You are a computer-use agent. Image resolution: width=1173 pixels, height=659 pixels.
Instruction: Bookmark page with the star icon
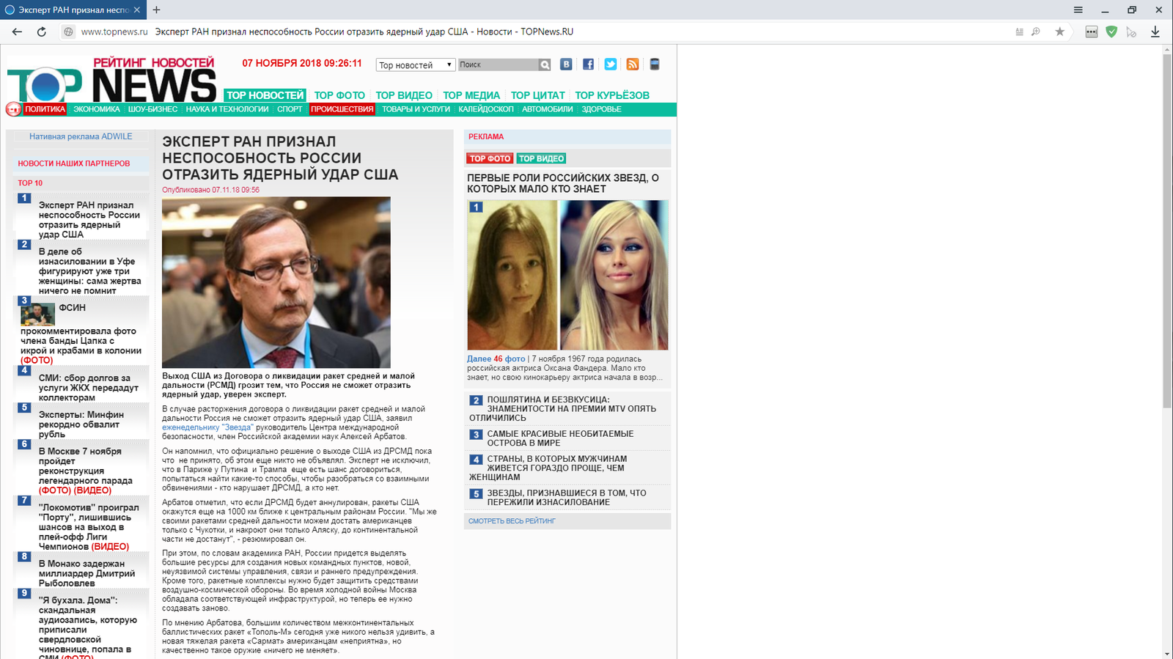[x=1059, y=32]
